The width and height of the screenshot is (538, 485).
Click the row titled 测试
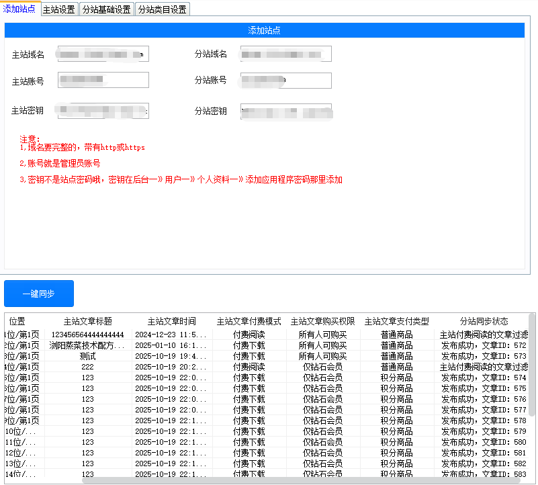[87, 356]
